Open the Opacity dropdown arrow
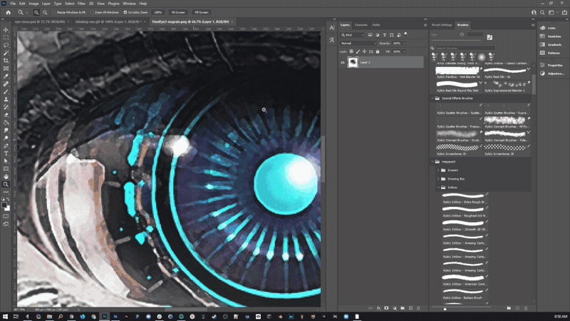 tap(404, 44)
